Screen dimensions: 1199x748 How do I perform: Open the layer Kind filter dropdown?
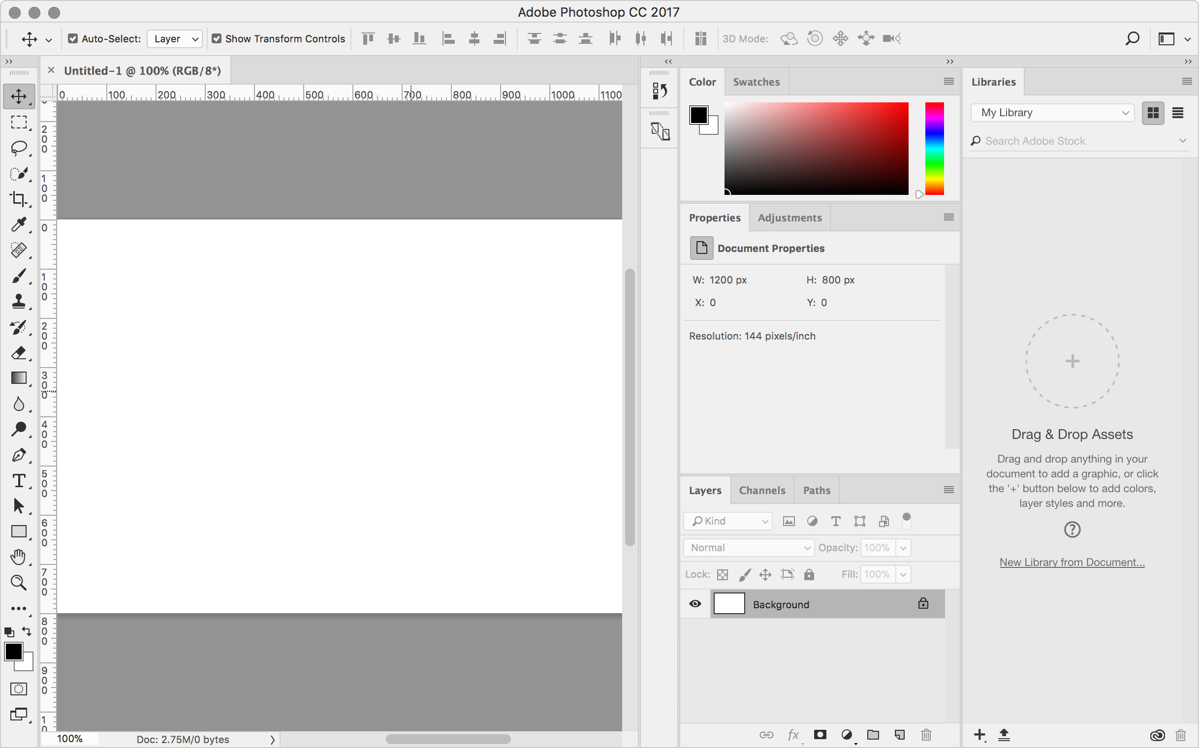728,521
